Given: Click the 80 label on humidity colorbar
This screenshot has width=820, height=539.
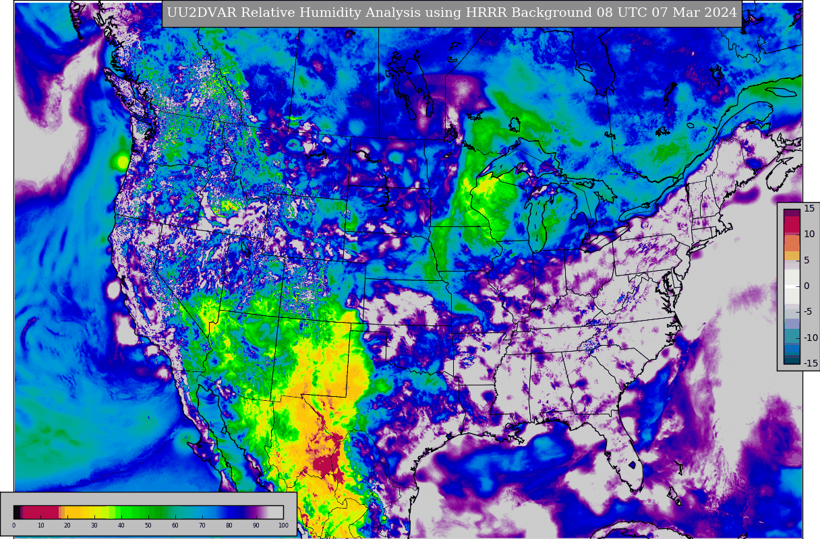Looking at the screenshot, I should click(229, 525).
